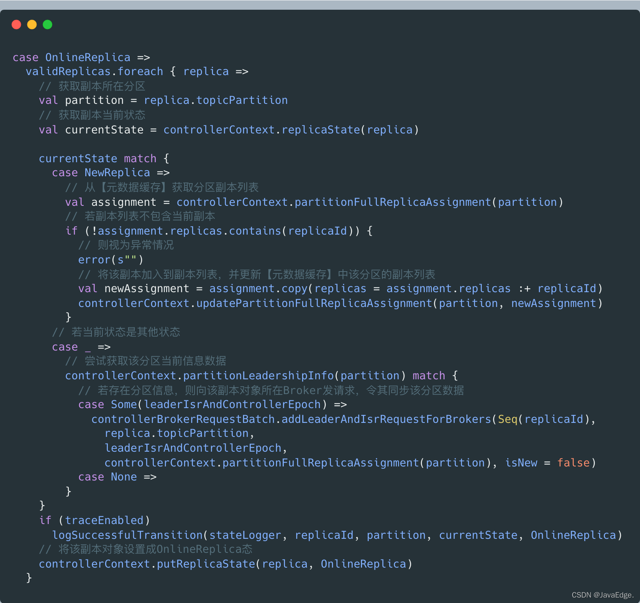Screen dimensions: 640x603
Task: Click 'controllerContext.partitionLeadershipInfo(partition)' text
Action: point(236,376)
